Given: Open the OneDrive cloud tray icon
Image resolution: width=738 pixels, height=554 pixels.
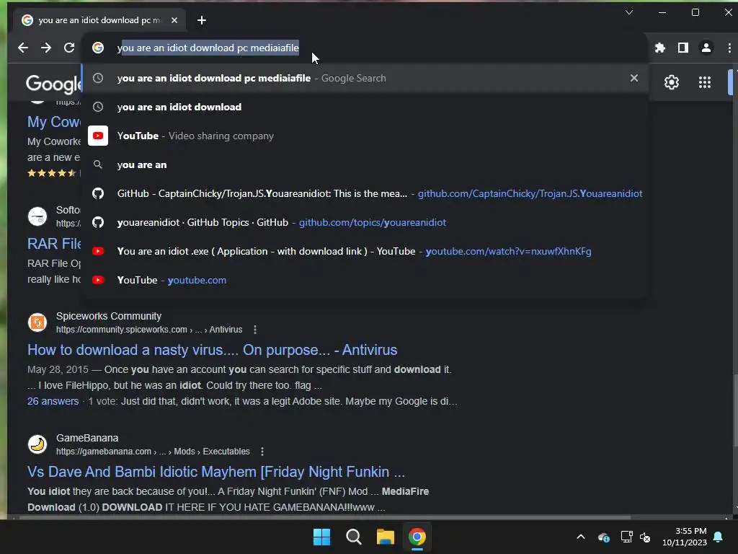Looking at the screenshot, I should [x=604, y=537].
